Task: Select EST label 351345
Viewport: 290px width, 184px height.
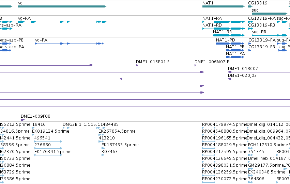Action: click(x=256, y=152)
